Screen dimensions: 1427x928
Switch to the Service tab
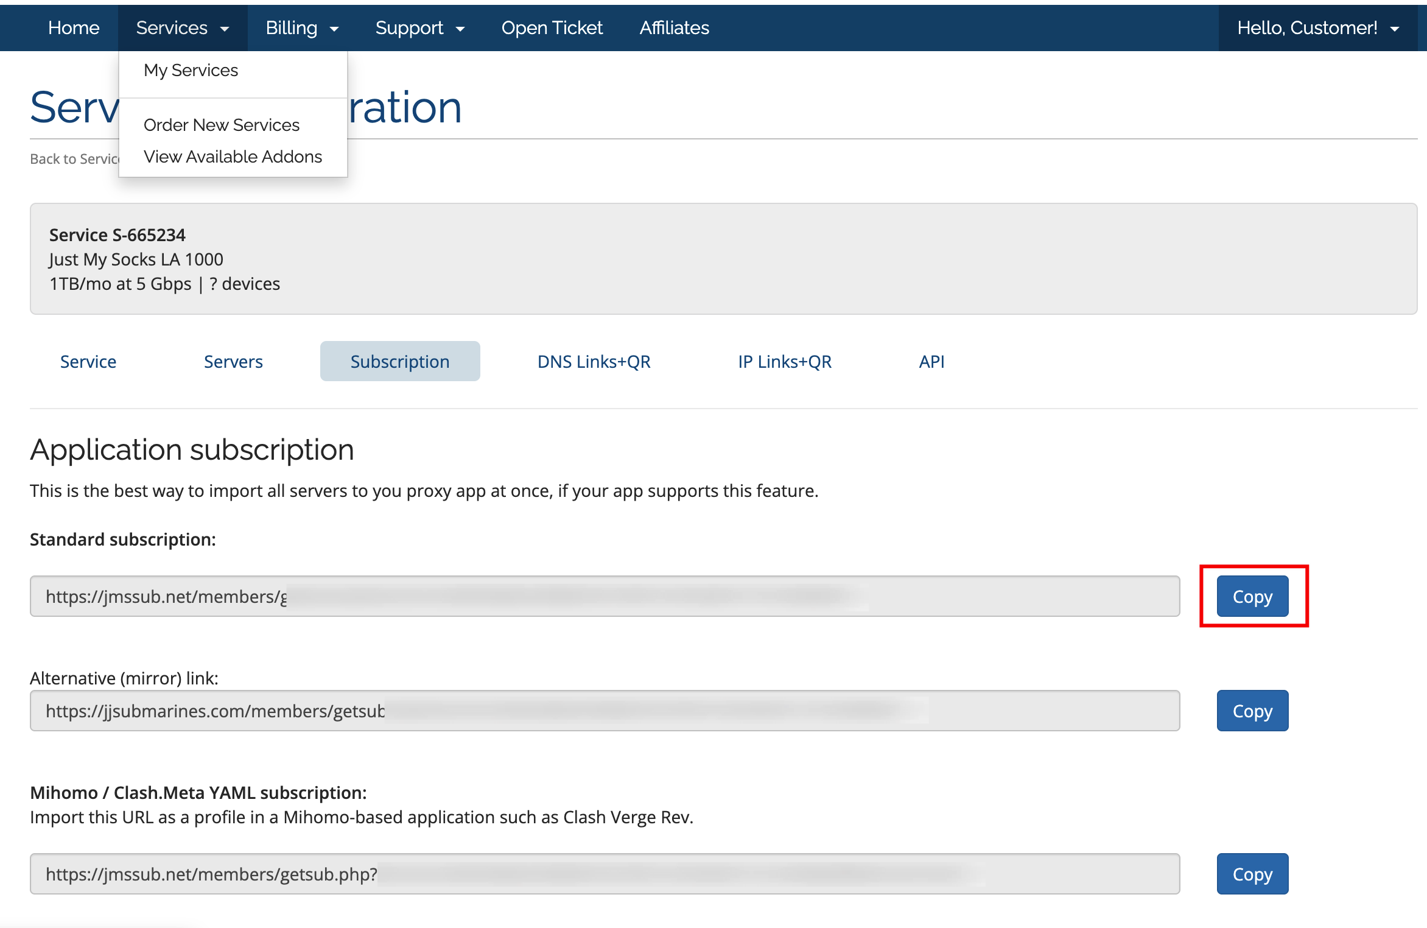tap(88, 362)
